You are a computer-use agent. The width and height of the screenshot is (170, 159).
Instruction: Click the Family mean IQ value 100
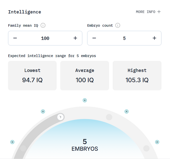pos(45,38)
